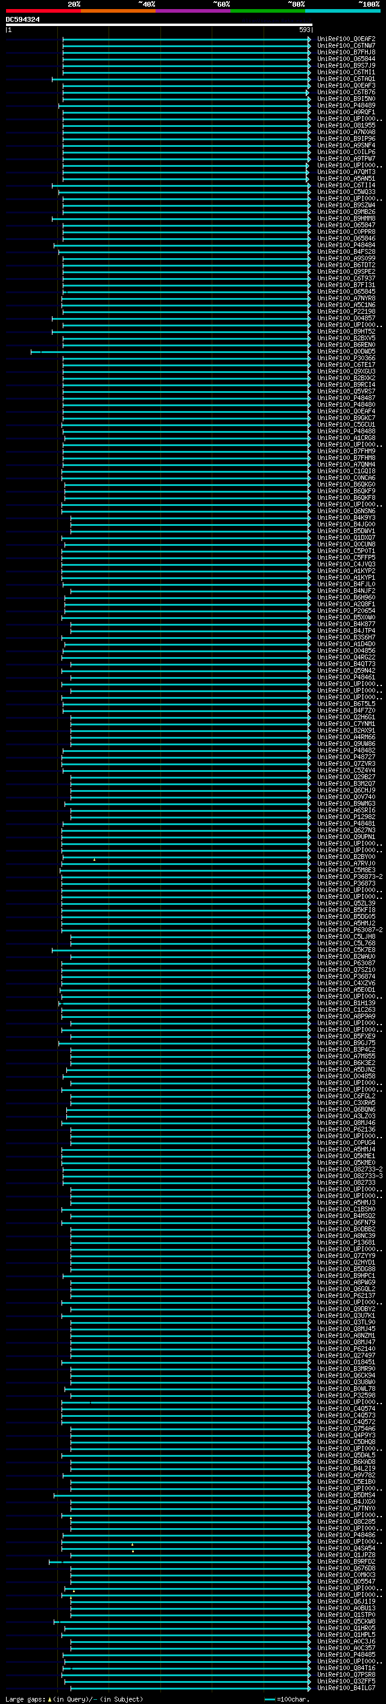Click the purple ~60% identity legend segment
386x1704 pixels.
click(x=194, y=11)
